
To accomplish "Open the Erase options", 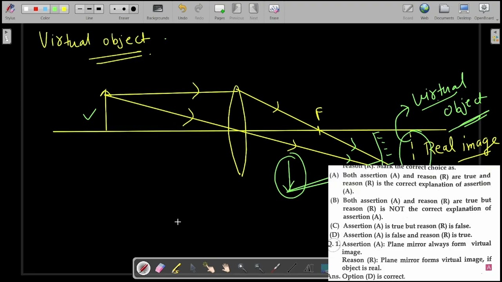I will [274, 11].
